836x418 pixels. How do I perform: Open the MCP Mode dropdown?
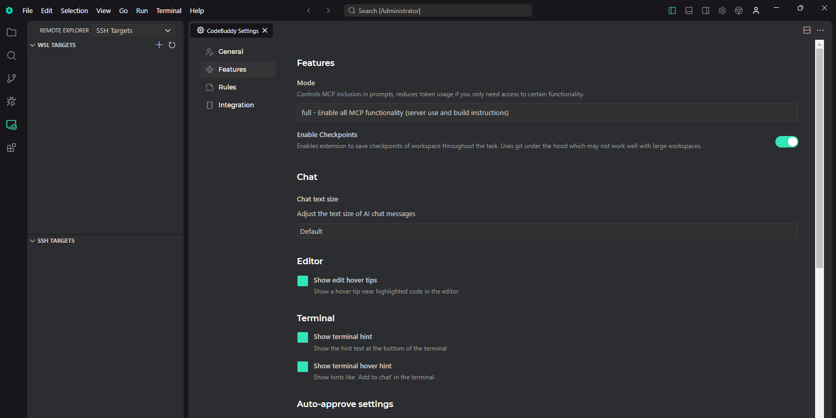(x=547, y=112)
